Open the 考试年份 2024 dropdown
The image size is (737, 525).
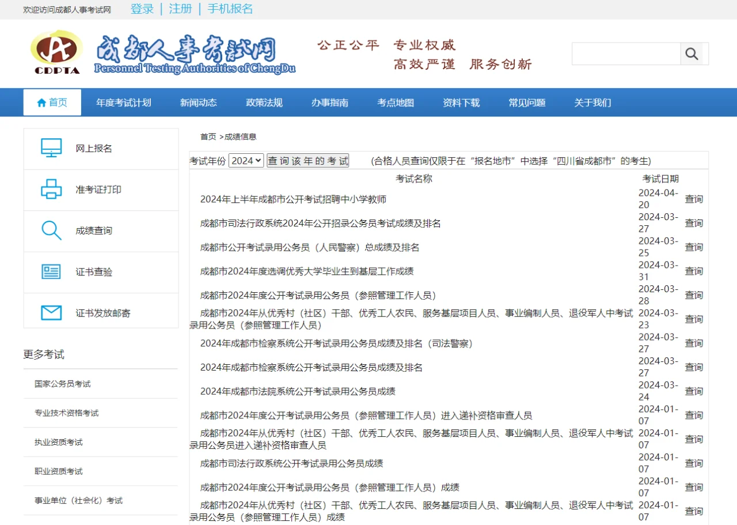pyautogui.click(x=246, y=161)
